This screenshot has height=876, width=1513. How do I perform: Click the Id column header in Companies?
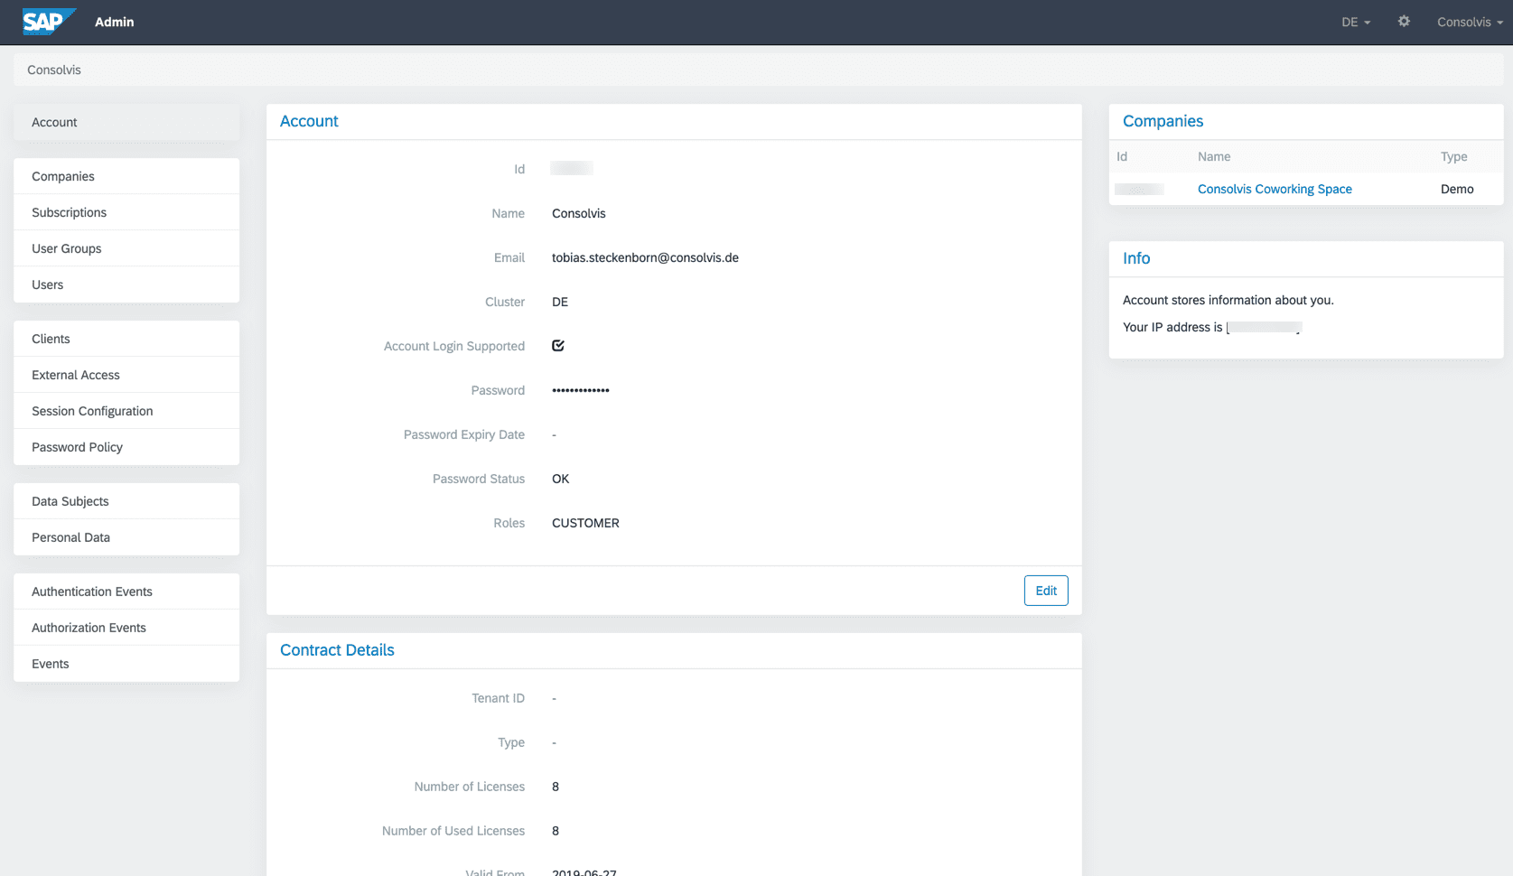[1122, 156]
